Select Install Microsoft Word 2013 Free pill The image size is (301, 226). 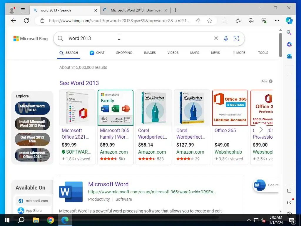point(32,124)
